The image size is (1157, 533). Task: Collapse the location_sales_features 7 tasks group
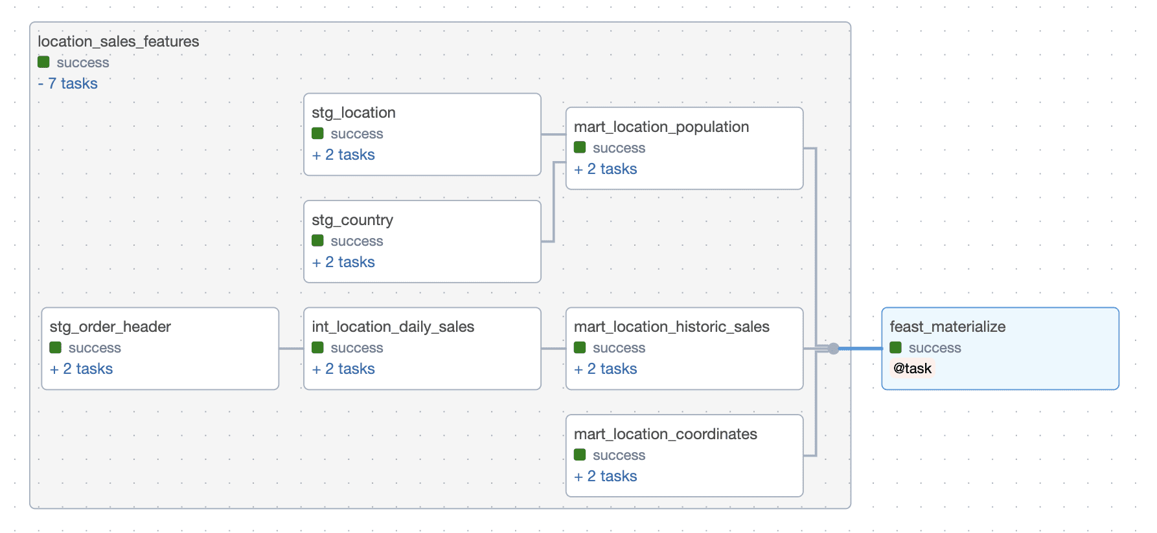tap(68, 83)
